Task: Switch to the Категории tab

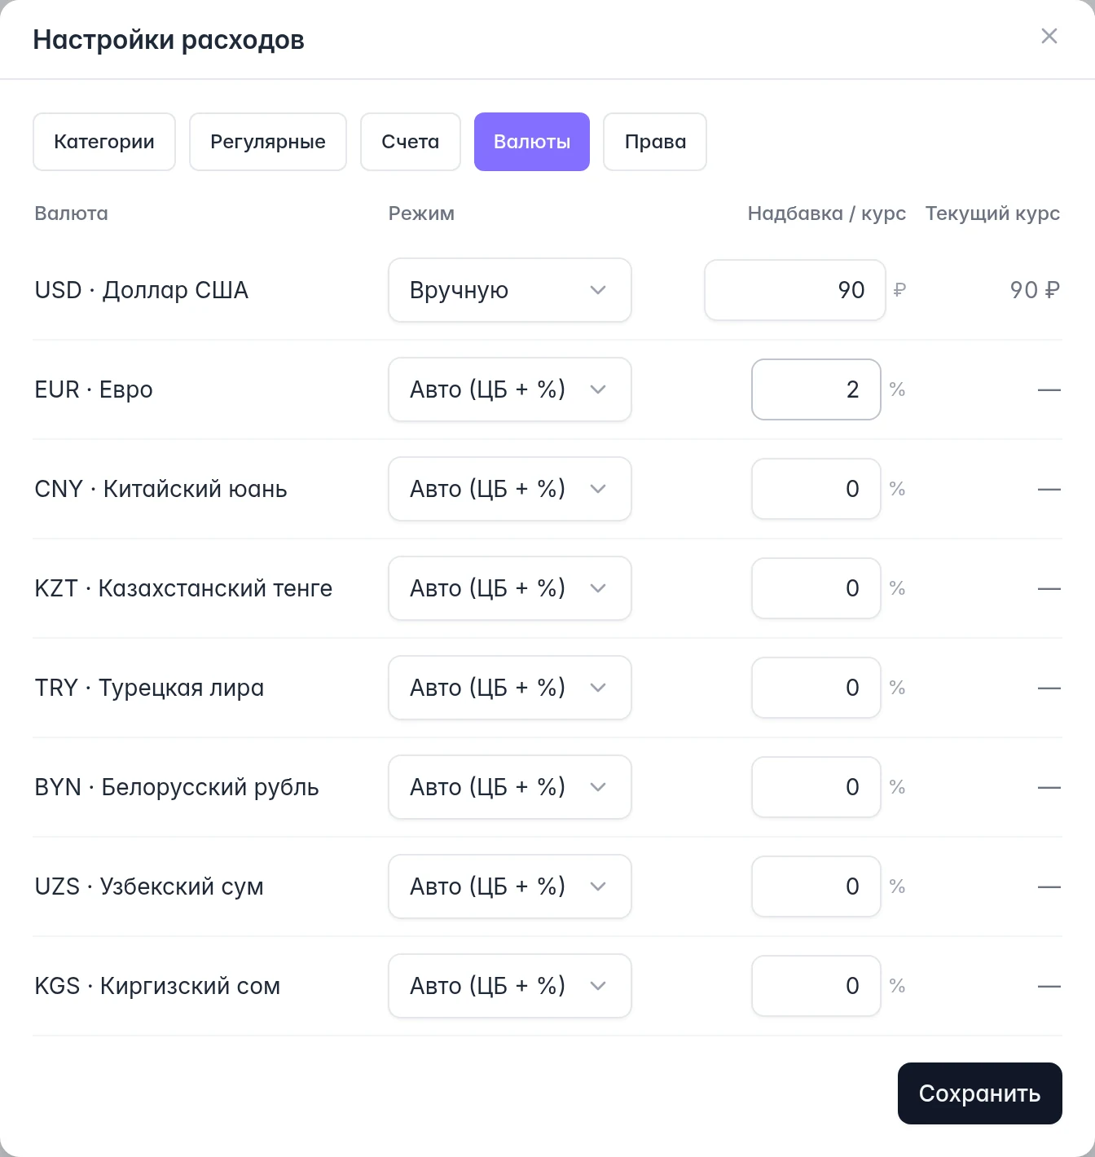Action: tap(104, 142)
